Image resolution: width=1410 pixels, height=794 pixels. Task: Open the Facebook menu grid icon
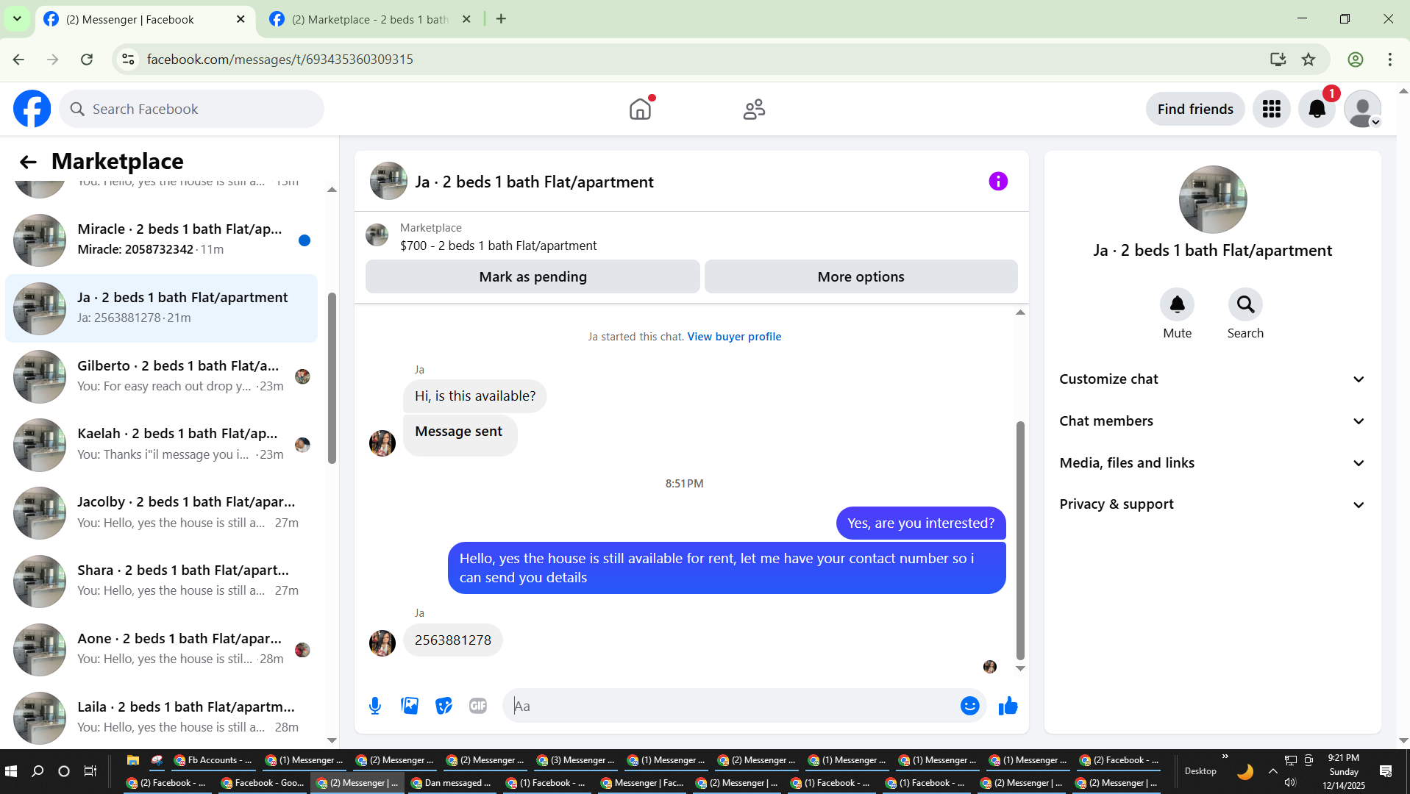[x=1272, y=109]
